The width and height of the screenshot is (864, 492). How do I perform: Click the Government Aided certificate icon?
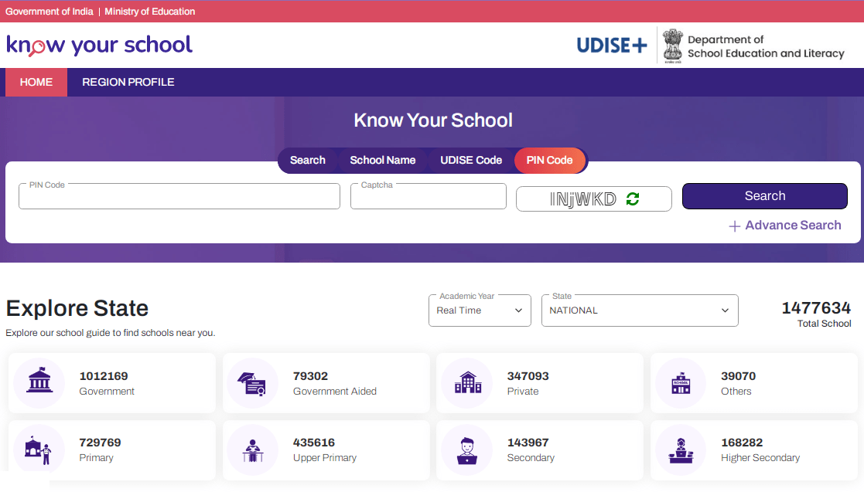252,383
